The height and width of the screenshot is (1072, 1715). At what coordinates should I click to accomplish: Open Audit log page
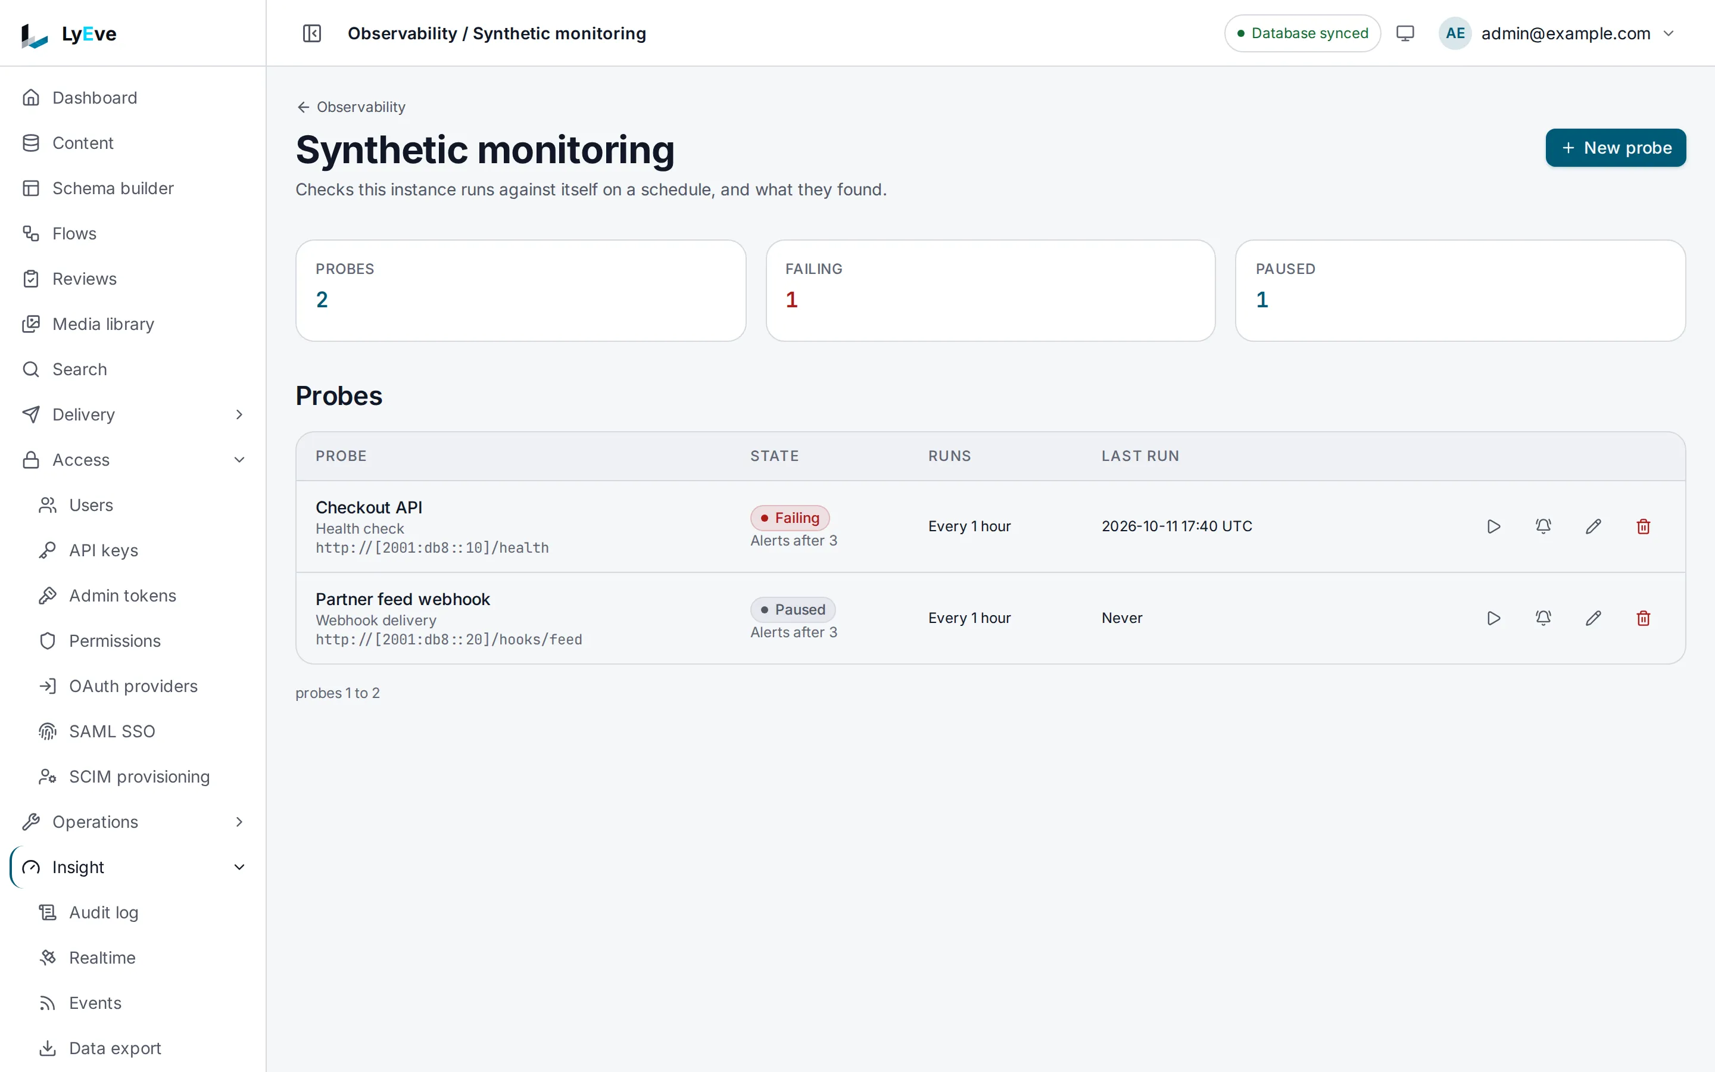(141, 912)
